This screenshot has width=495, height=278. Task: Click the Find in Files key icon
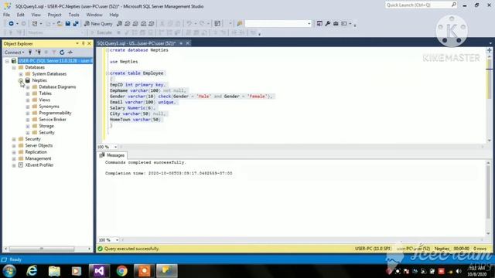240,24
